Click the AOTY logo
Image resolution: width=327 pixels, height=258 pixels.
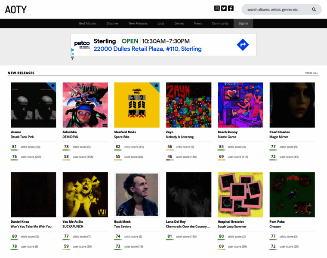click(16, 9)
